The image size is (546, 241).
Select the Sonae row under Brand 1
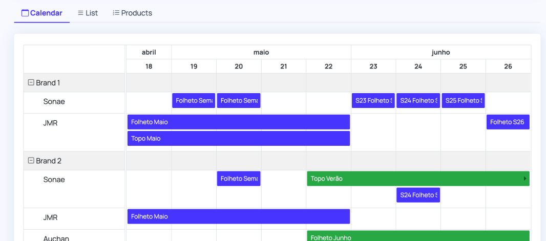[54, 101]
